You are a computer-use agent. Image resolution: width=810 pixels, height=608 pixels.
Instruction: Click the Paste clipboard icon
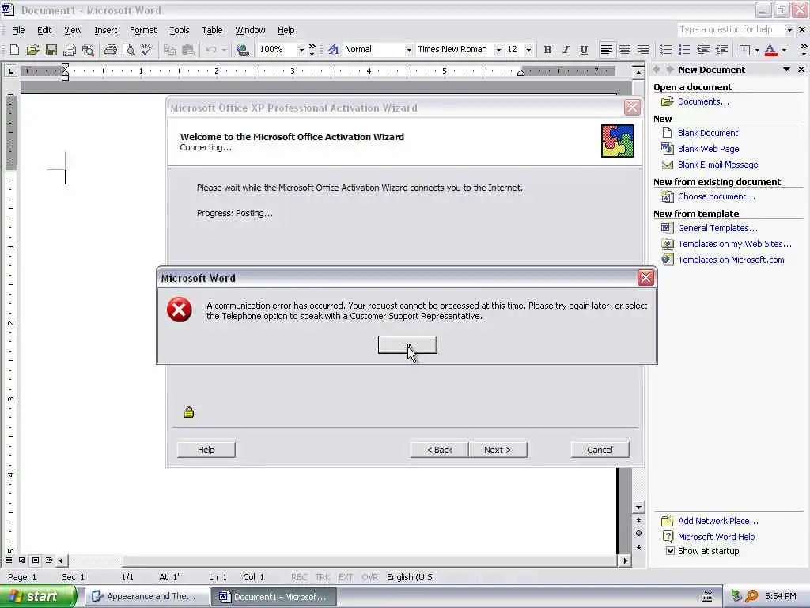(188, 50)
